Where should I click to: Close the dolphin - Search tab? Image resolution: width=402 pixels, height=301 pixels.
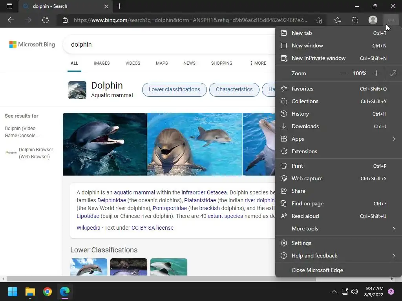106,6
